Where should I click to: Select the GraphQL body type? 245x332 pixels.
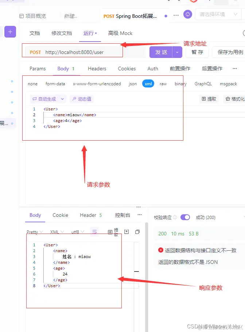pyautogui.click(x=203, y=84)
